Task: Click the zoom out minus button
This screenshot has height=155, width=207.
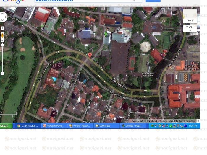Action: click(2, 74)
